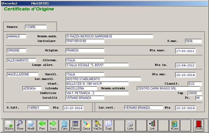Open VarChi keys icon
The image size is (209, 133).
97,125
